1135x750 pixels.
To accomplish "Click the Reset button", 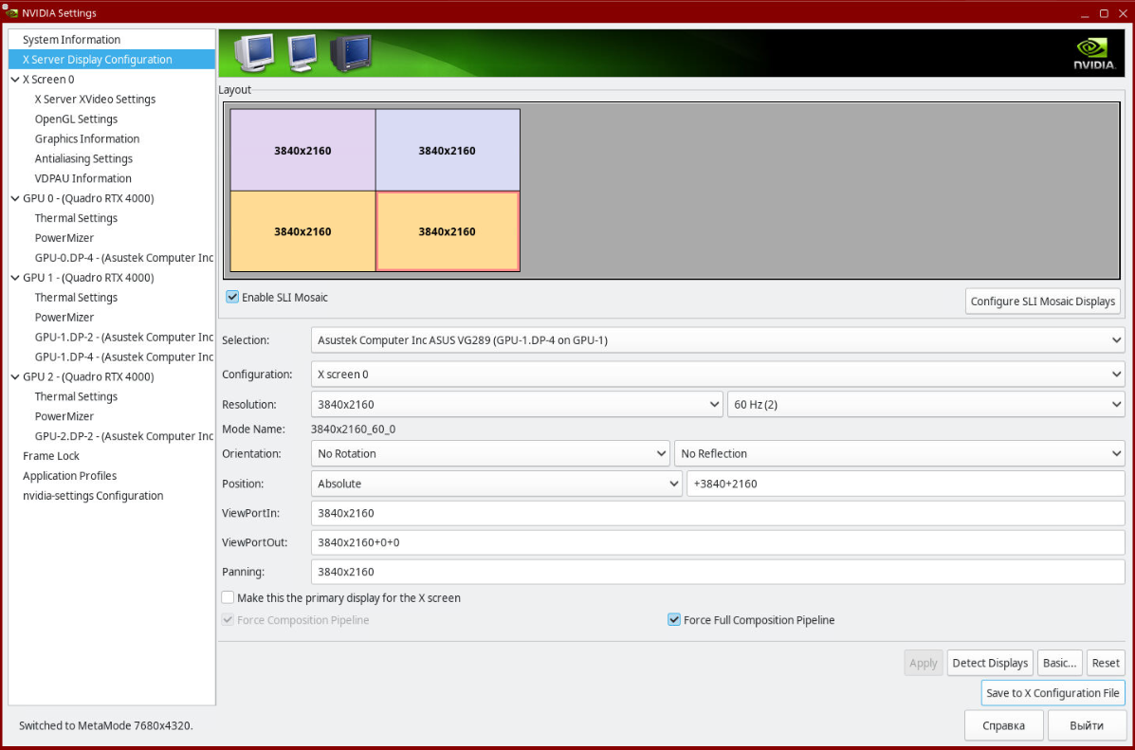I will (1106, 663).
